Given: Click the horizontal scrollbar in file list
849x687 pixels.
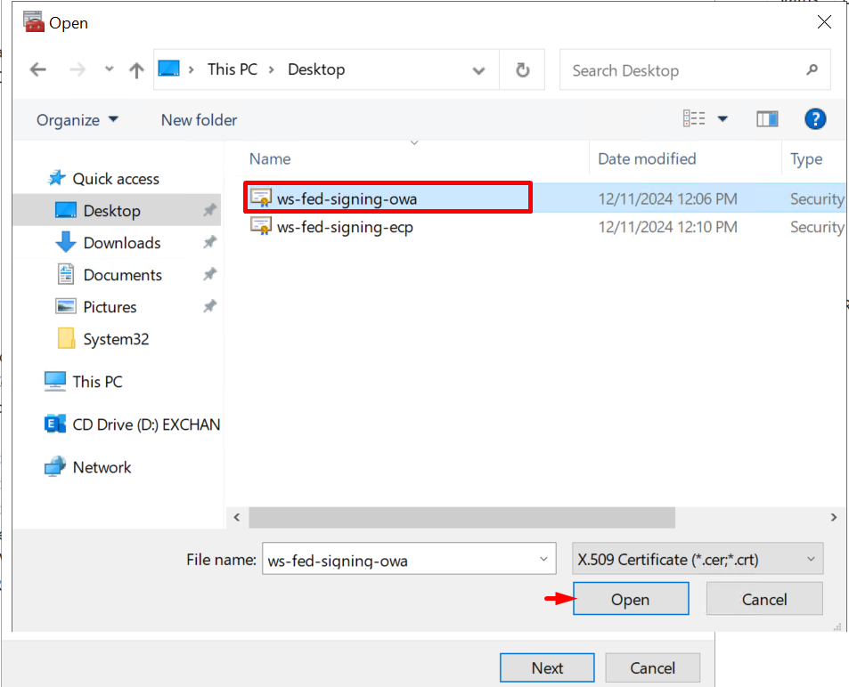Looking at the screenshot, I should [x=461, y=517].
